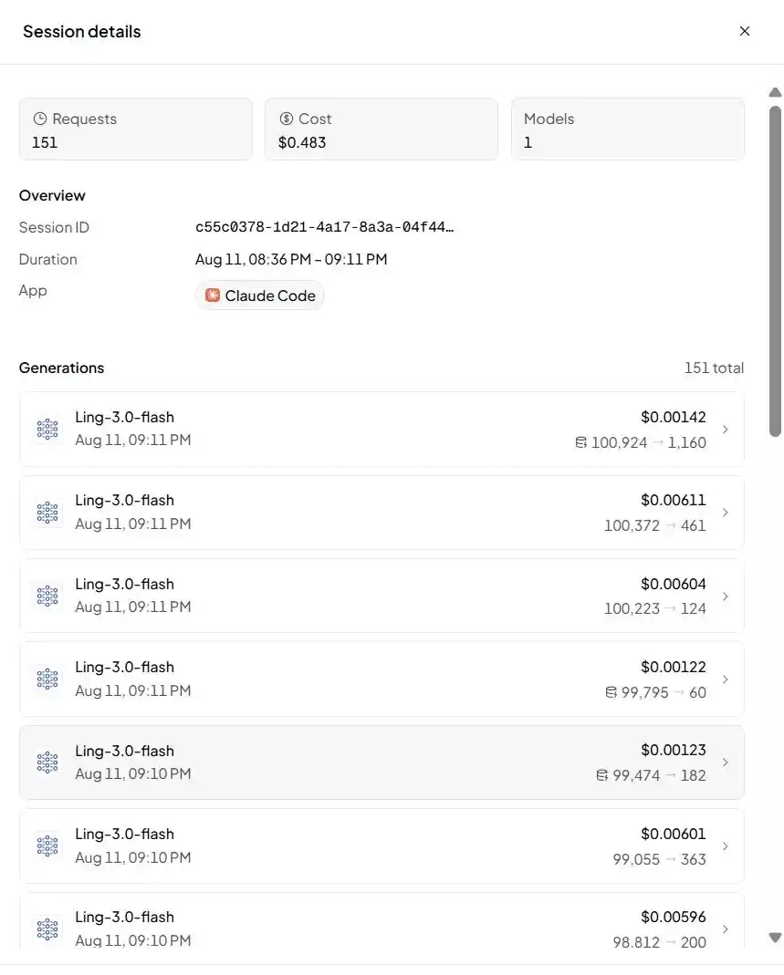Image resolution: width=784 pixels, height=975 pixels.
Task: Select the truncated Session ID value
Action: coord(324,227)
